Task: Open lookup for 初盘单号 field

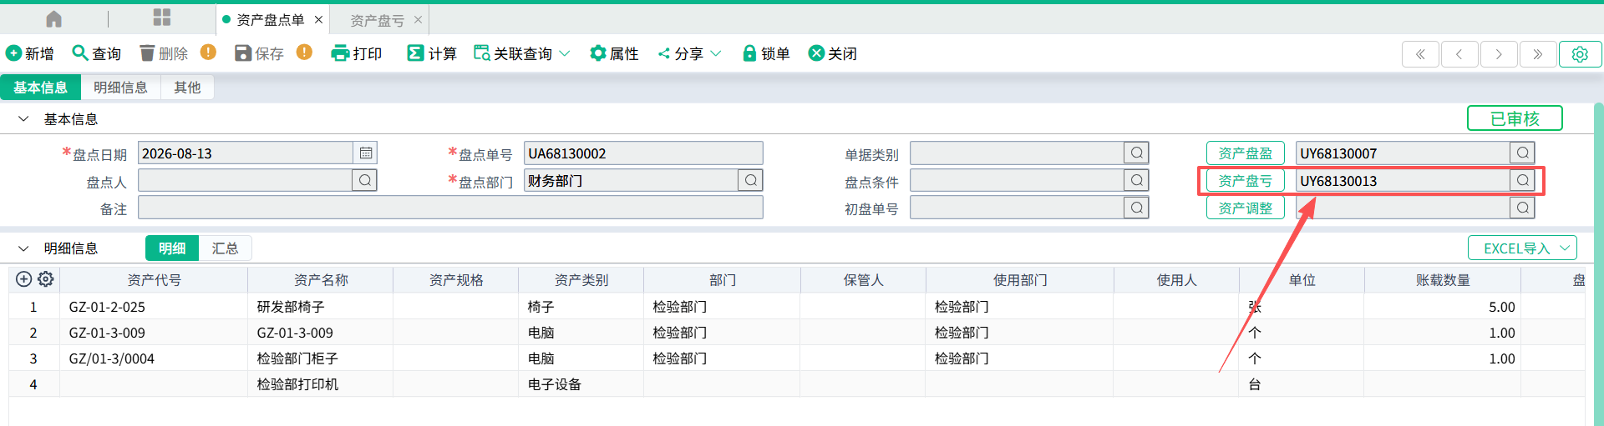Action: point(1137,208)
